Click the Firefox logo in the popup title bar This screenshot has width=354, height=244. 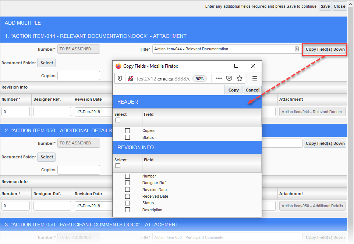(x=118, y=66)
